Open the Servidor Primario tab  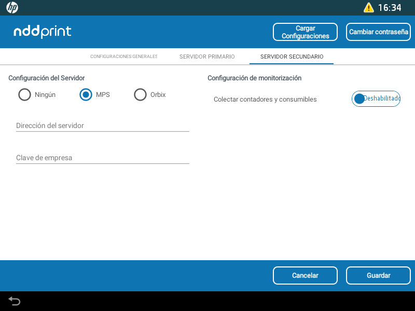click(207, 56)
